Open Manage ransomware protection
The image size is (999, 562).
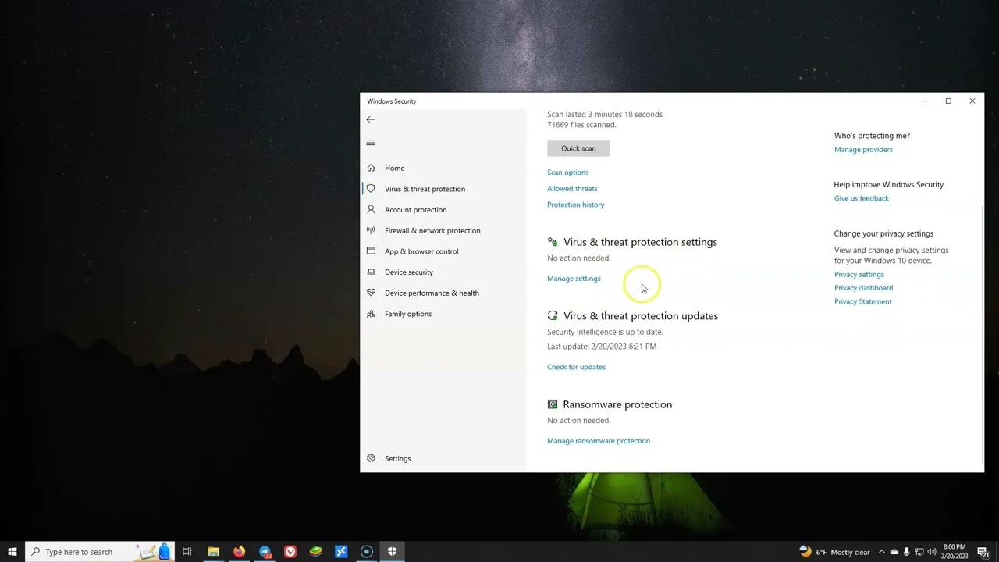pos(598,440)
